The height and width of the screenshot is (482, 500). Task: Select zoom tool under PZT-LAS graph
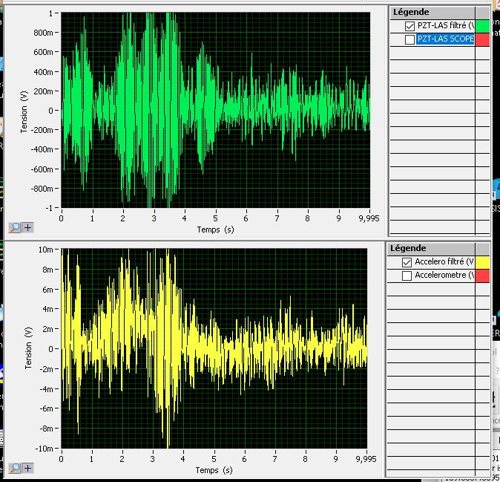(x=15, y=228)
